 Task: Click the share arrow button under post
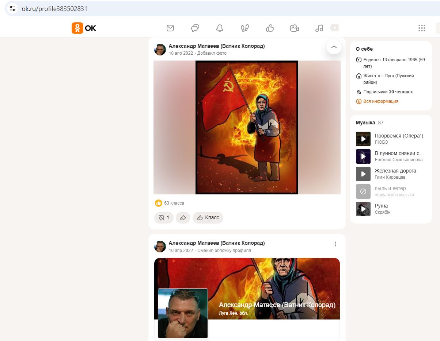[183, 218]
